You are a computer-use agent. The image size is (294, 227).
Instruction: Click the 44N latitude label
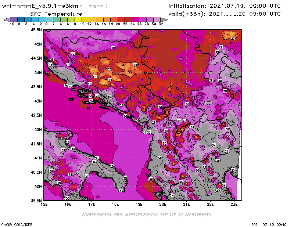(x=38, y=72)
